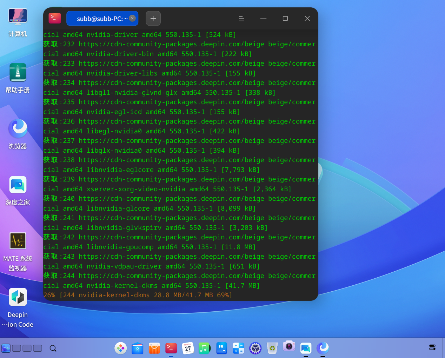Click the line "获取:244" in the terminal

(x=179, y=276)
